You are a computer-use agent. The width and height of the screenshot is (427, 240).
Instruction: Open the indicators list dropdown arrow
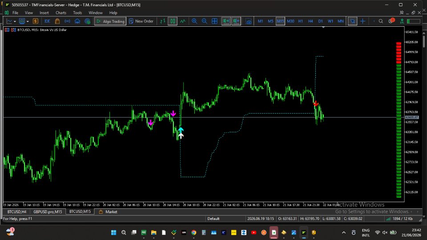pyautogui.click(x=28, y=21)
